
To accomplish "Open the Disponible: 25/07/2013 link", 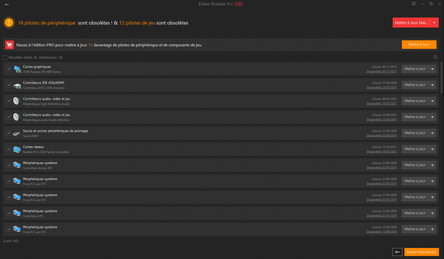I will point(381,88).
